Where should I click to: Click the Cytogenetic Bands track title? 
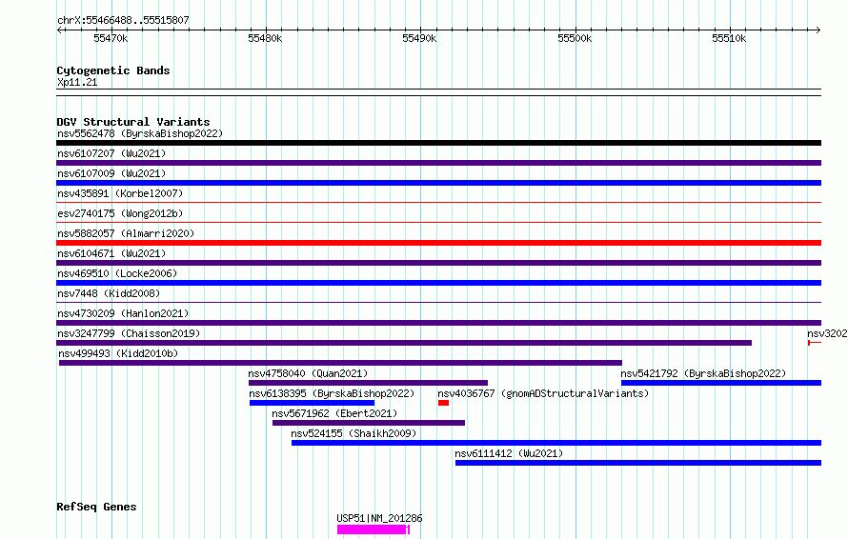[x=113, y=70]
